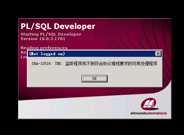184x135 pixels.
Task: Click the Version 10.0.3.1701 text
Action: (x=43, y=39)
